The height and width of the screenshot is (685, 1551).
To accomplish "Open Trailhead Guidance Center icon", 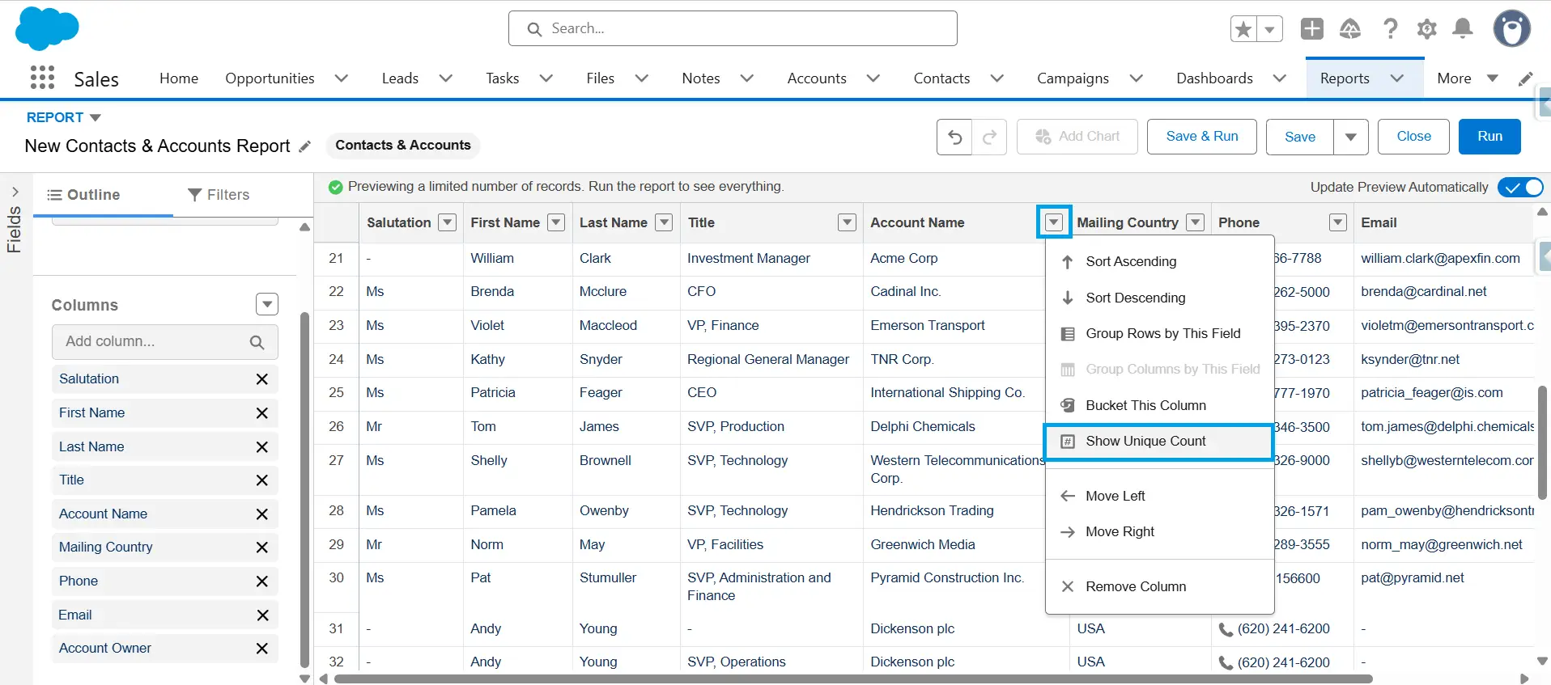I will (x=1350, y=29).
